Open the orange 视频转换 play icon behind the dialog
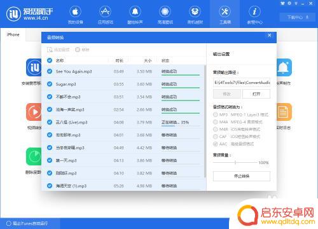 pyautogui.click(x=34, y=112)
